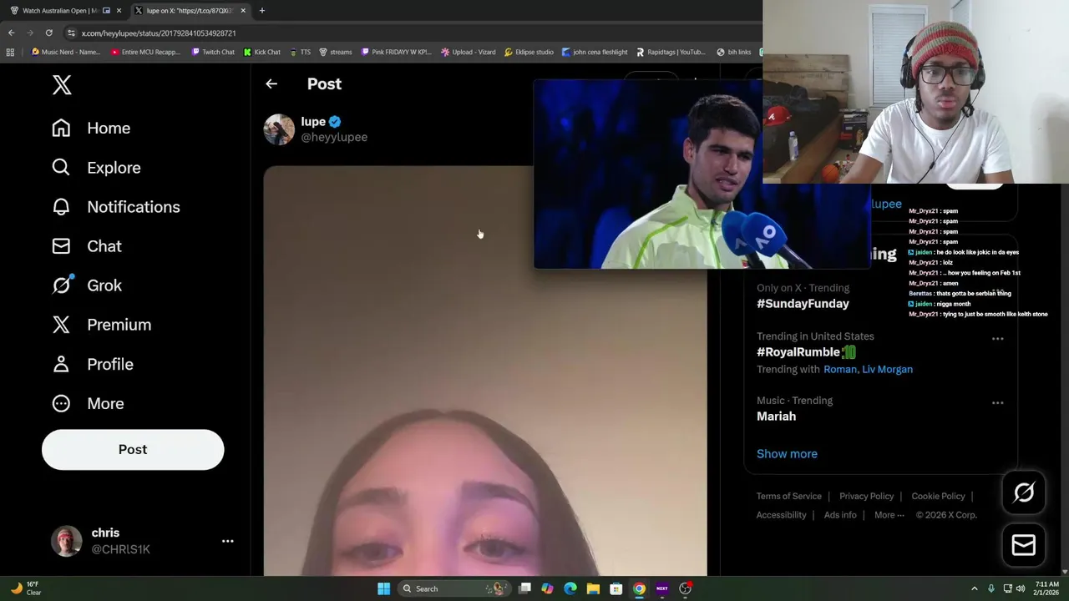The width and height of the screenshot is (1069, 601).
Task: Open the Upload - Vizard bookmark
Action: [x=468, y=52]
